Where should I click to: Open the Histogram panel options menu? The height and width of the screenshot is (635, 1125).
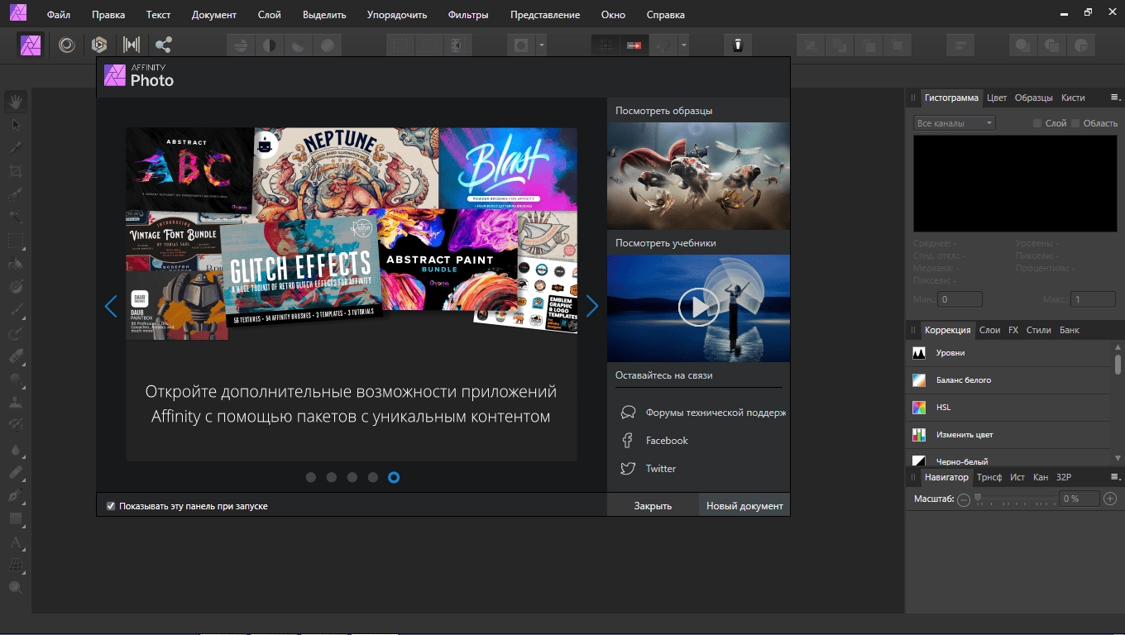tap(1115, 98)
